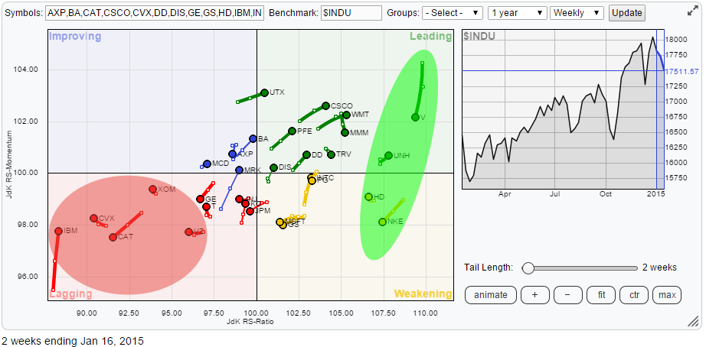The image size is (706, 347).
Task: Click the animate button
Action: 490,295
